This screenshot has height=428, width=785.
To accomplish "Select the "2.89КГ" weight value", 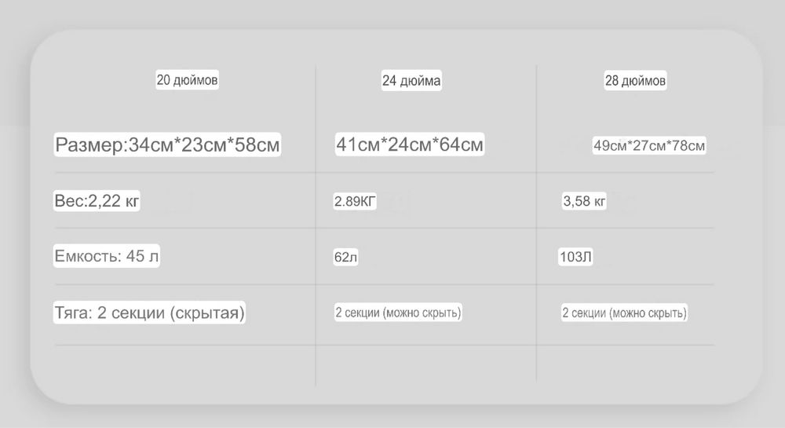I will coord(355,202).
